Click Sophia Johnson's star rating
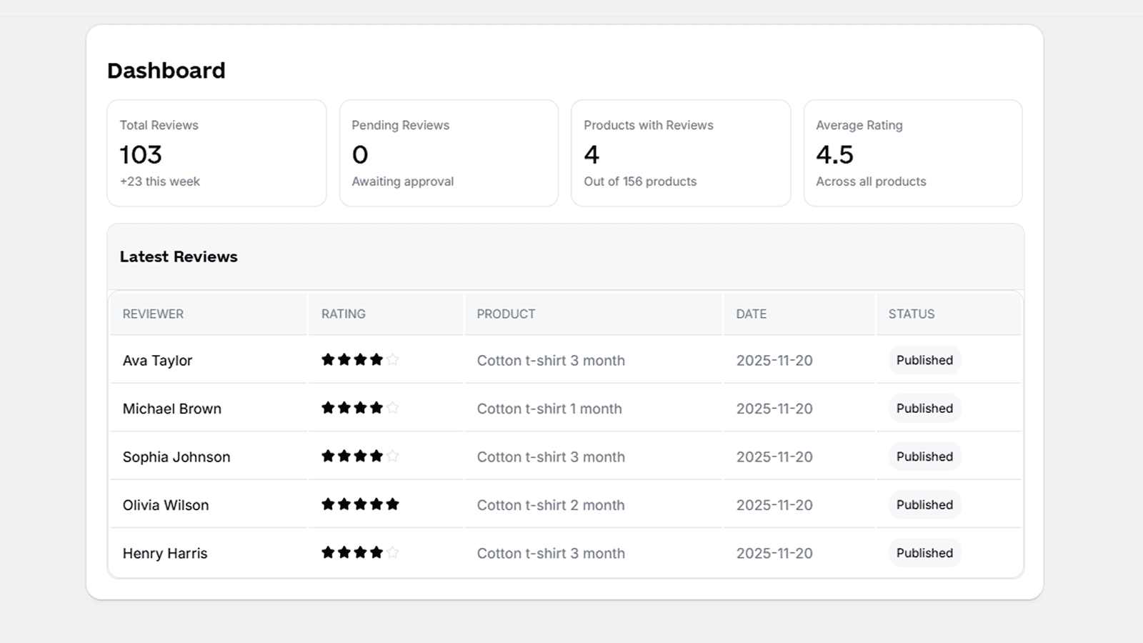This screenshot has height=643, width=1143. pyautogui.click(x=360, y=456)
